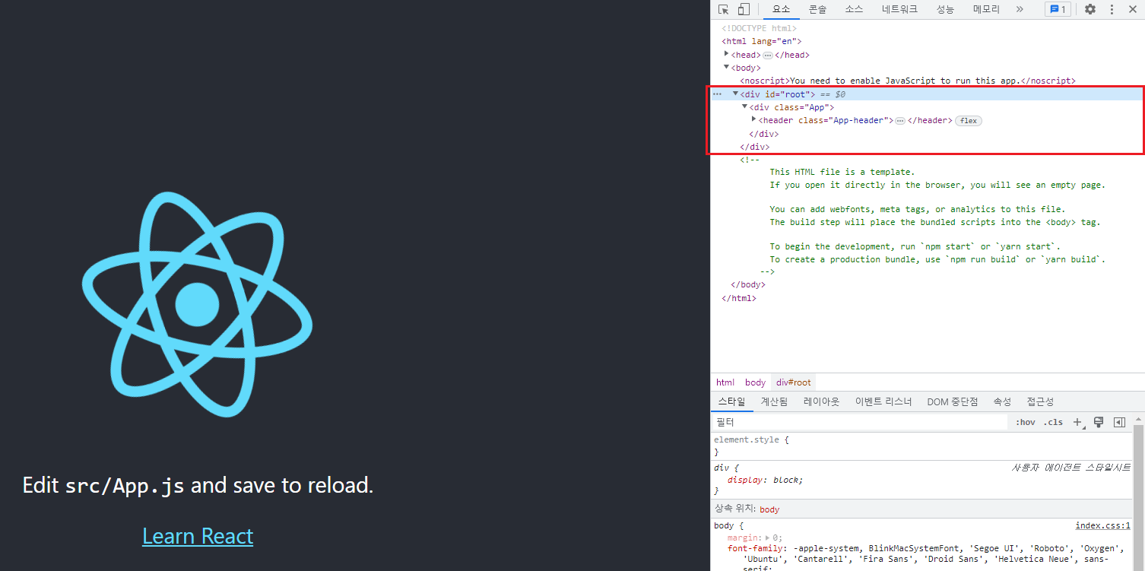Expand the margin shorthand triangle

point(766,538)
